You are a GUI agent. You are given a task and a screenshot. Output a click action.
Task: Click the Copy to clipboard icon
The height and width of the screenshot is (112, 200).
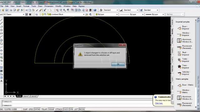[30, 10]
